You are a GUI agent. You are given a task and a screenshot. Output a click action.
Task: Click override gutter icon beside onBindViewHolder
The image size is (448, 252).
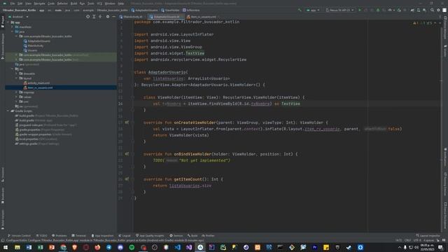[127, 154]
